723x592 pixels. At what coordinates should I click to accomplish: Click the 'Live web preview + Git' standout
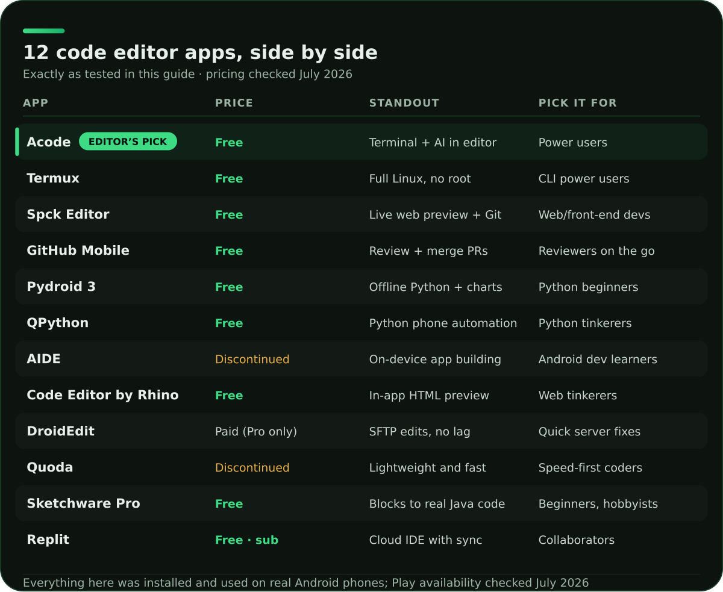[435, 215]
